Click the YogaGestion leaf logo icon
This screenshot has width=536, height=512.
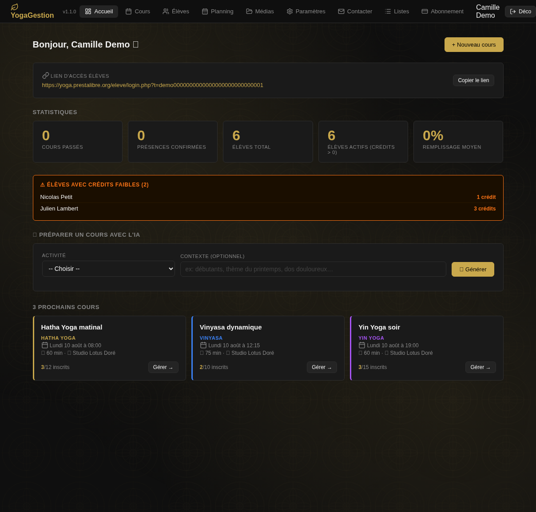pos(15,7)
